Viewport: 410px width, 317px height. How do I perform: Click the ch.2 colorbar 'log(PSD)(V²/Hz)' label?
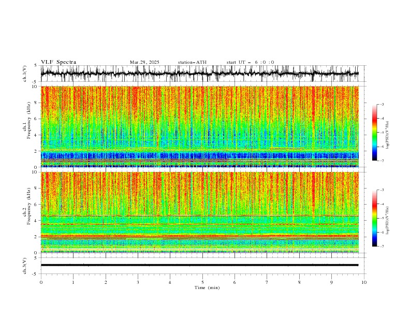coord(388,221)
